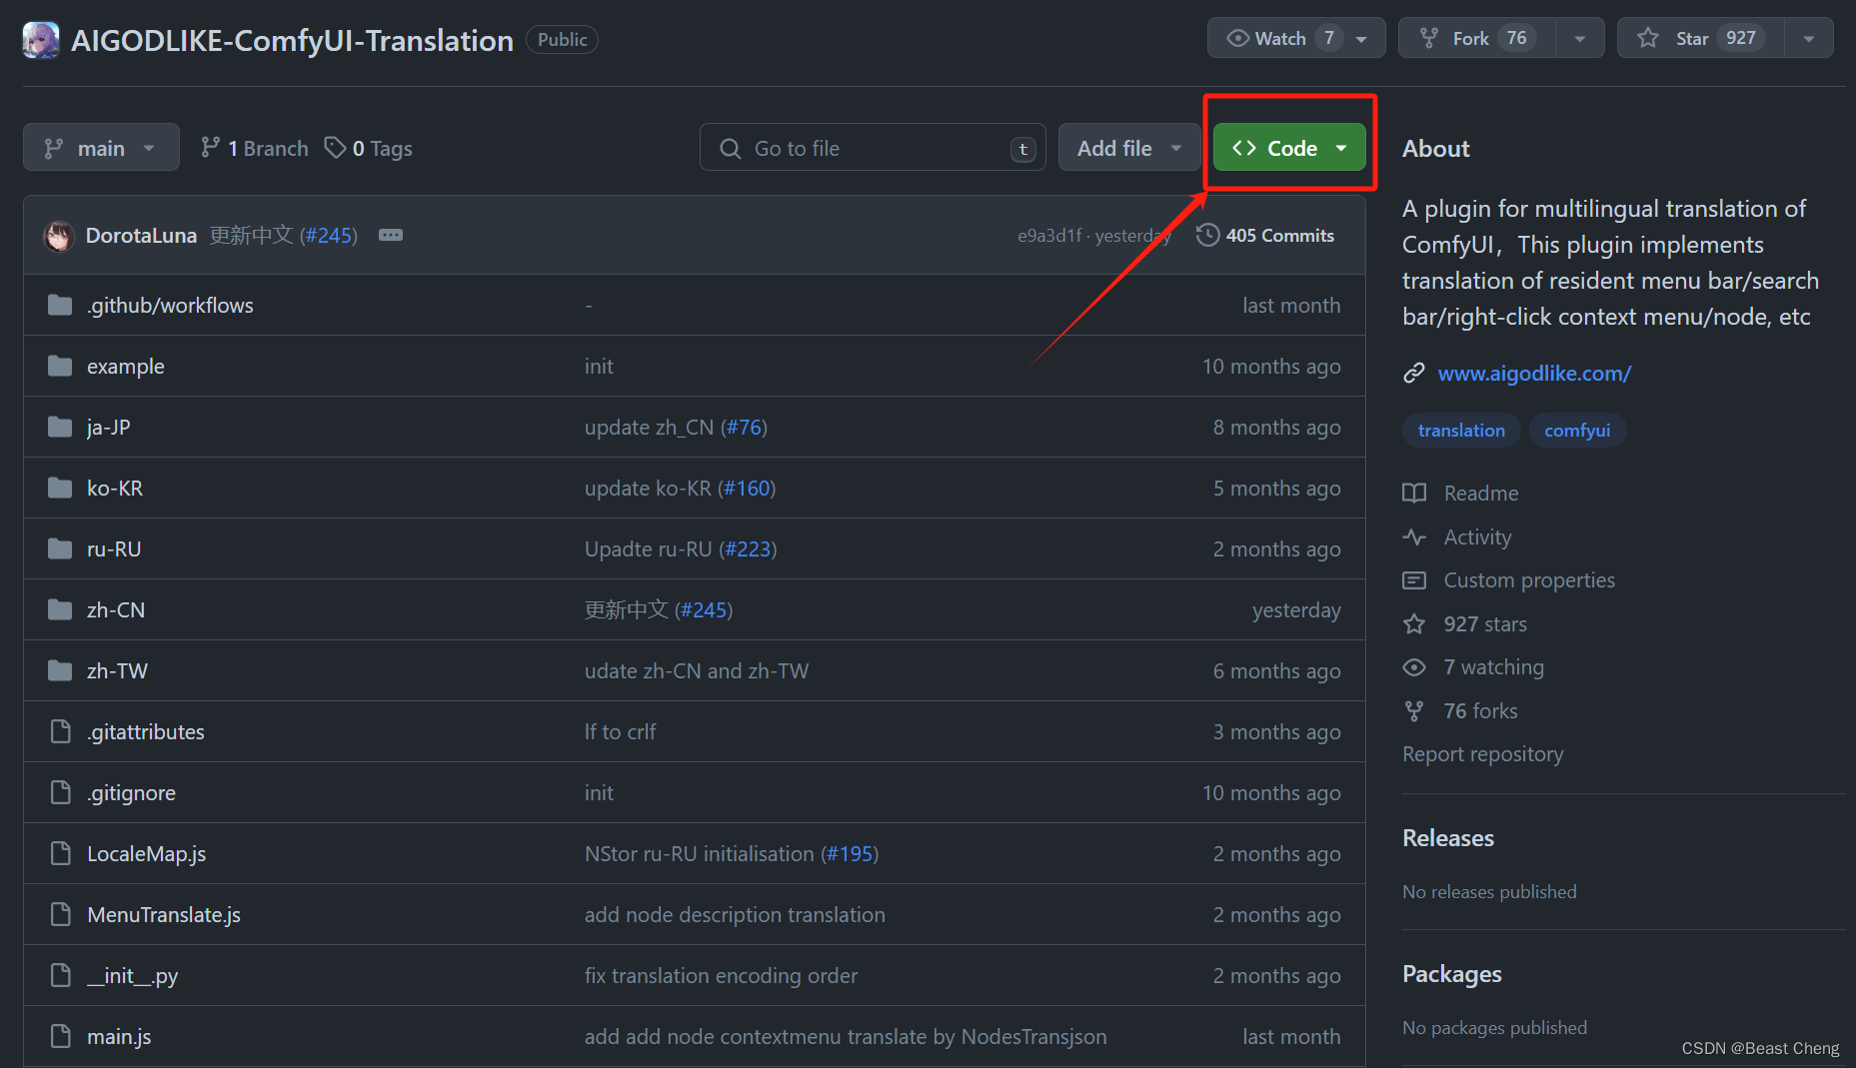Star the repository with Star button

click(1701, 38)
